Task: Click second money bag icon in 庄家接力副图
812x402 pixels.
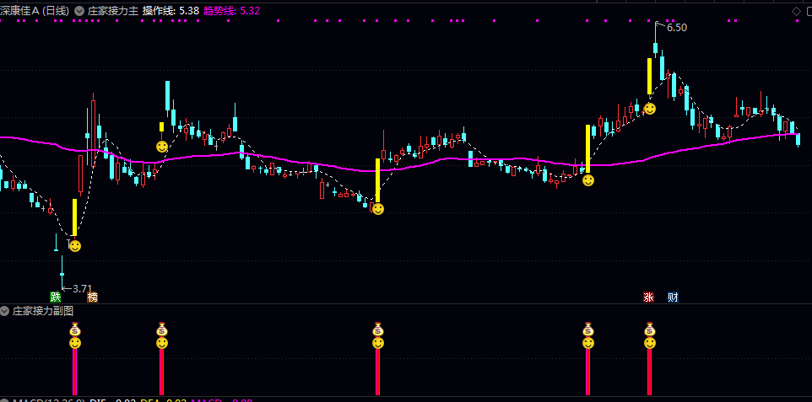Action: click(x=162, y=329)
